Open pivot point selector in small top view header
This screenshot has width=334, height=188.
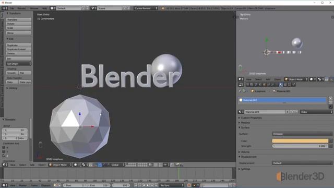(320, 79)
